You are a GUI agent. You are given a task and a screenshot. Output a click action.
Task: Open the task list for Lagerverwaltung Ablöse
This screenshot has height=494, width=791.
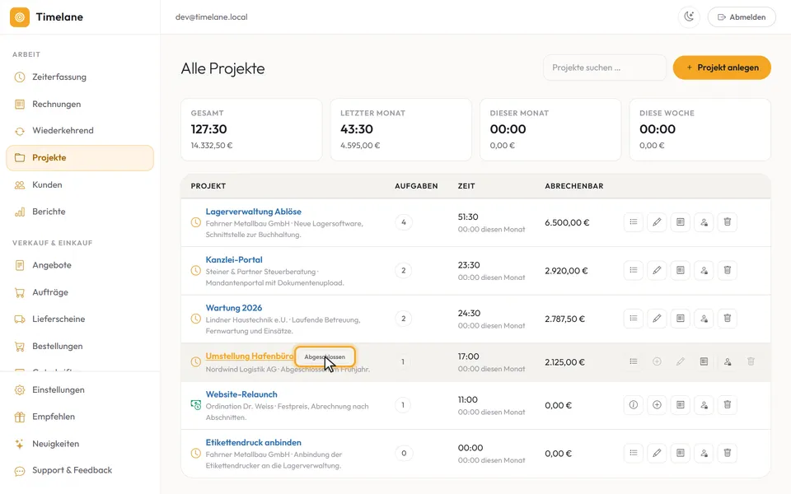[633, 222]
